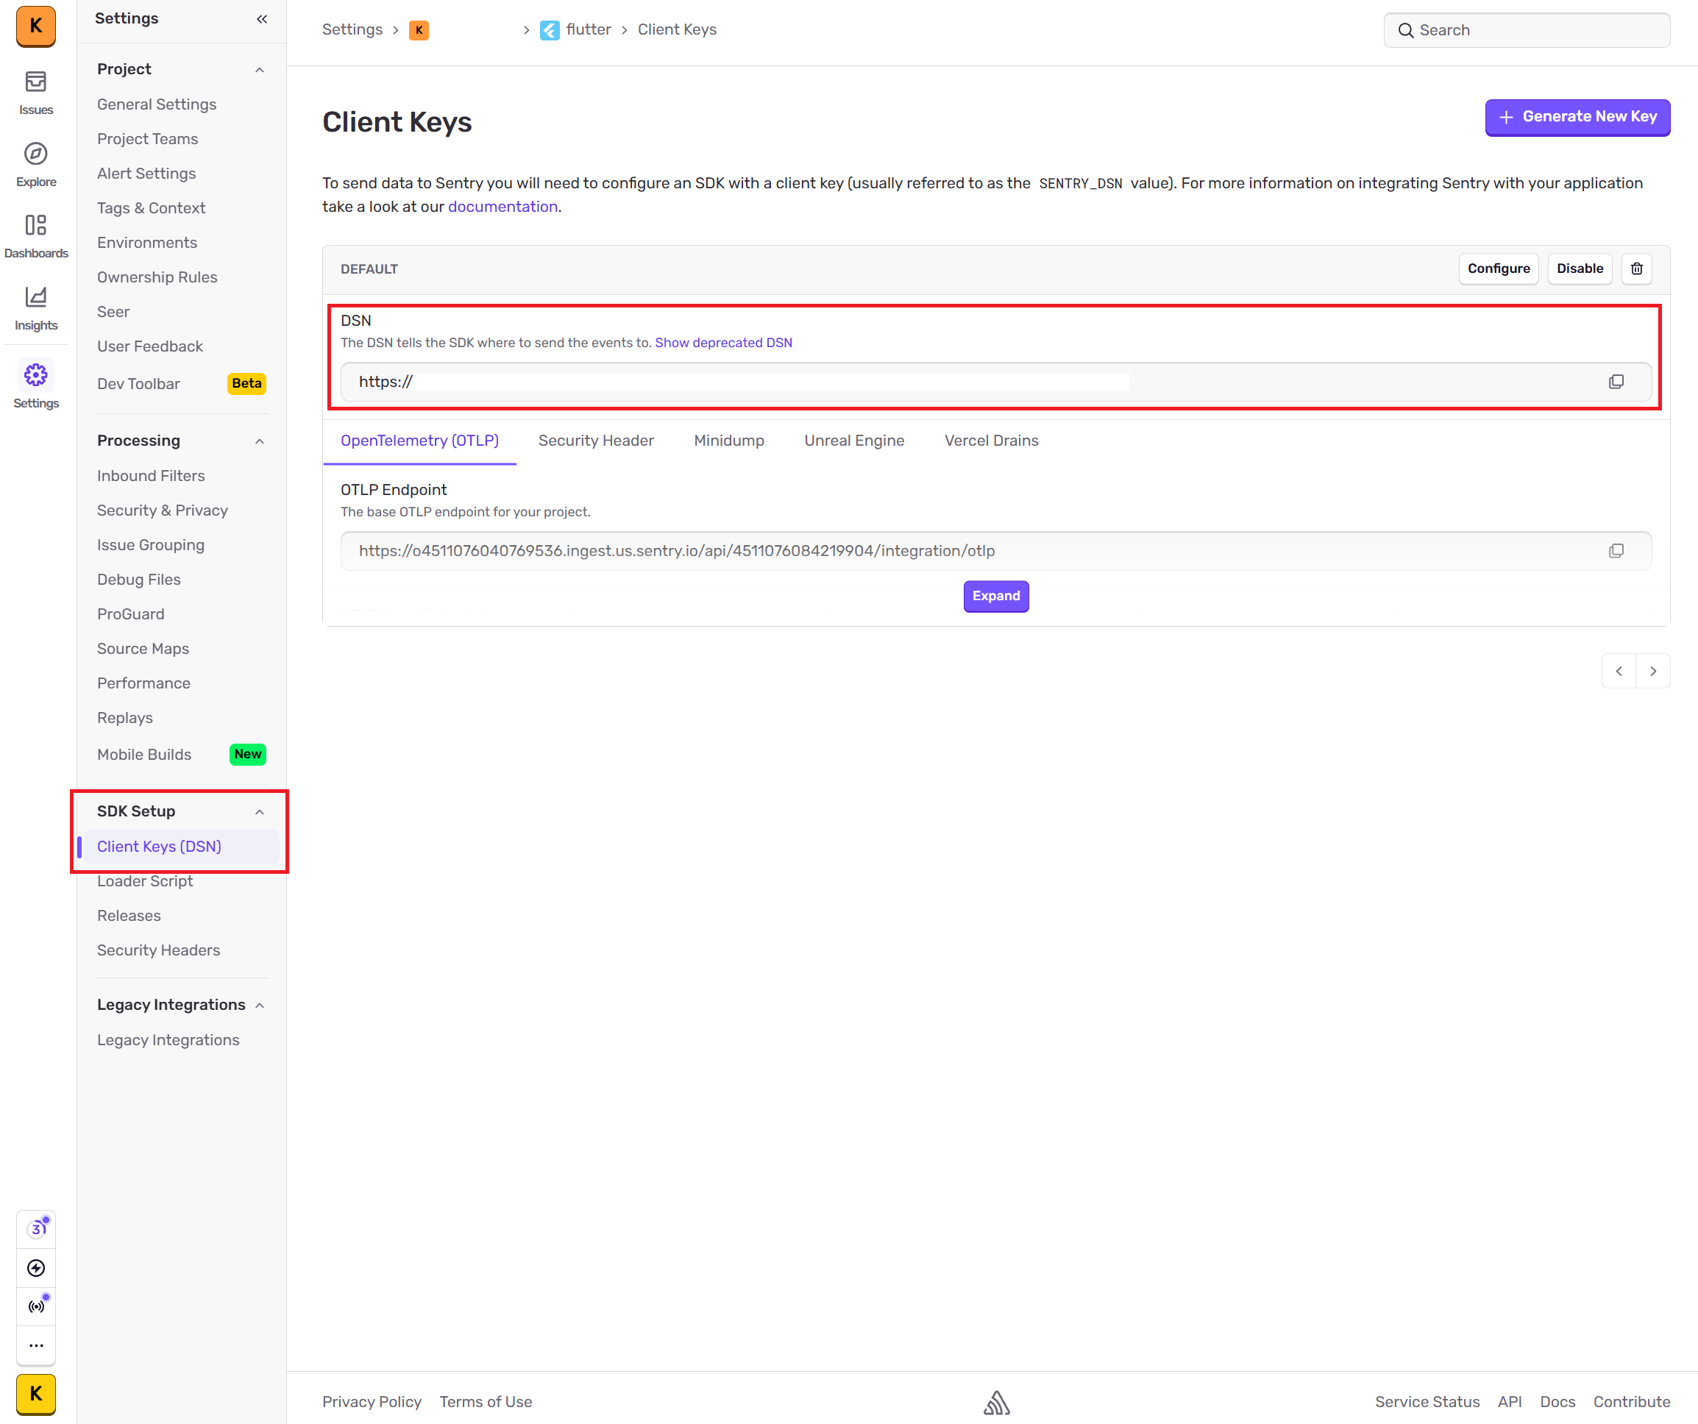Collapse the Project section
This screenshot has height=1424, width=1698.
click(260, 69)
